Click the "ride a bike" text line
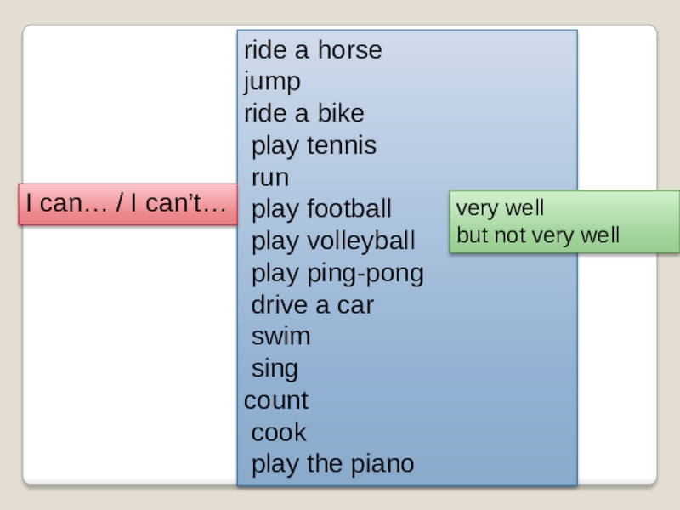Screen dimensions: 680x510 point(303,114)
